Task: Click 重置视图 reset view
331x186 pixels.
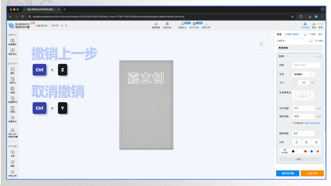Action: pos(156,25)
